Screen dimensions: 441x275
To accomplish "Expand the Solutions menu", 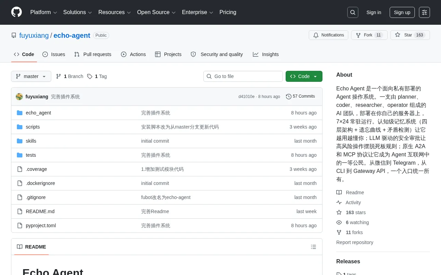I will [78, 12].
